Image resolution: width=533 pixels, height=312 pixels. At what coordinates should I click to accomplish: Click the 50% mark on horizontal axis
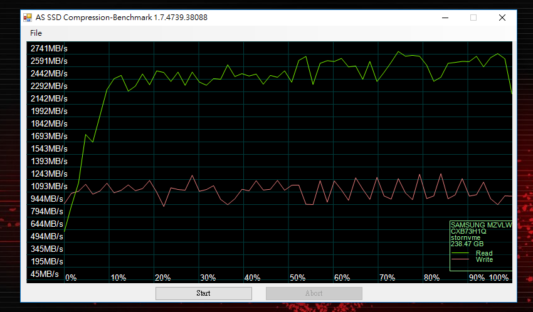297,278
